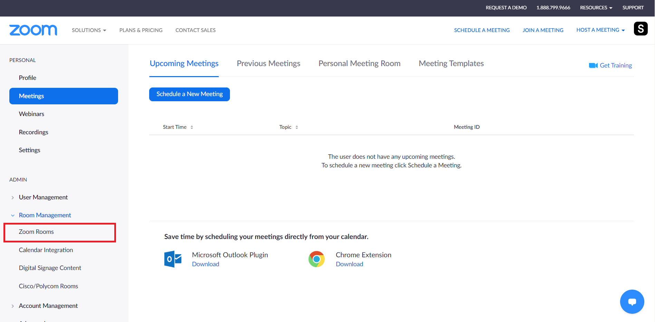This screenshot has width=655, height=322.
Task: Open the profile avatar icon
Action: point(640,29)
